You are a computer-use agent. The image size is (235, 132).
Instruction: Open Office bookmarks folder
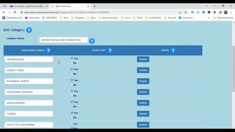point(138,18)
